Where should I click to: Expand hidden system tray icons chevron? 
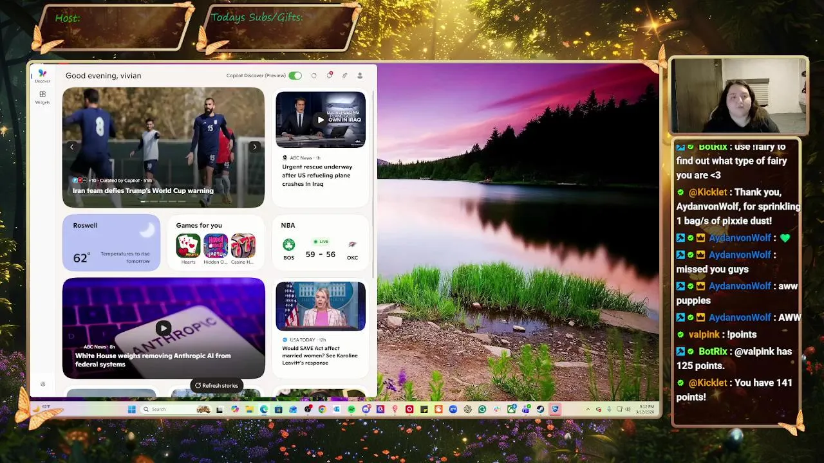588,409
